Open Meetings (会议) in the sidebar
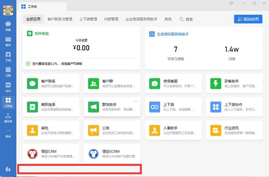 8,87
